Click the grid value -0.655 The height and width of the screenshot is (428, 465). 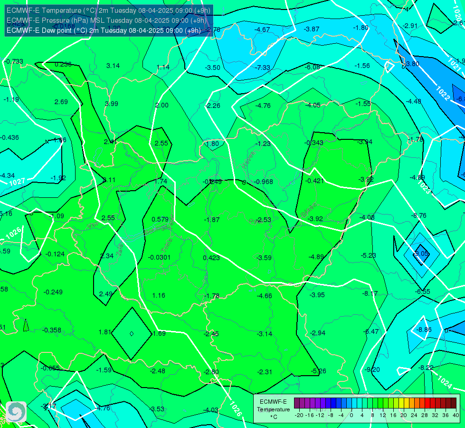(50, 368)
